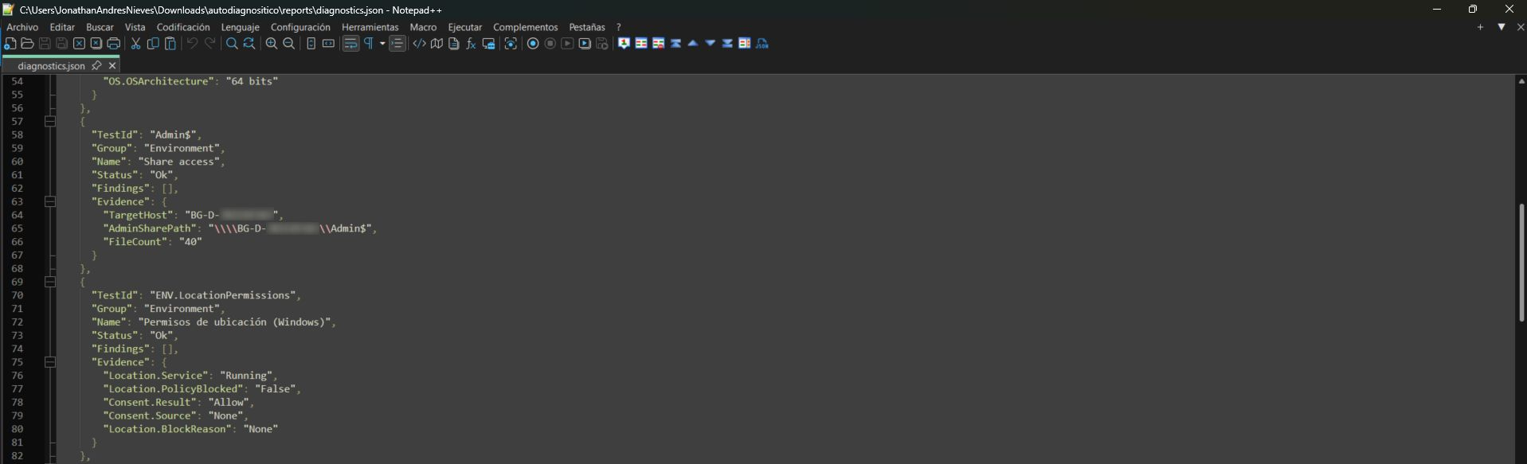Open the Document Map icon
The image size is (1527, 464).
coord(437,44)
